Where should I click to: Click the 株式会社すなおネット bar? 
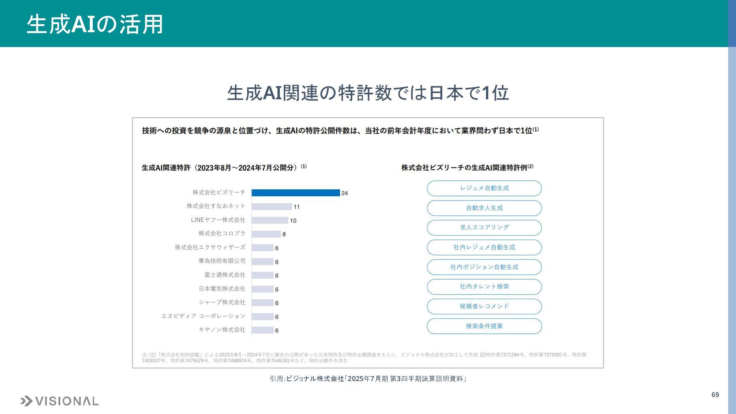272,207
